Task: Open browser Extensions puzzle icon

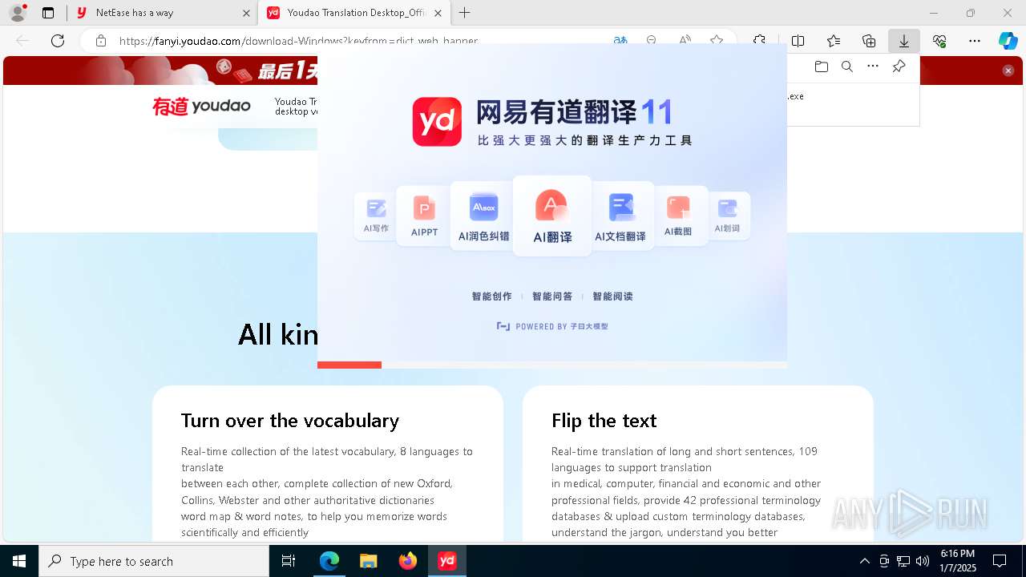Action: tap(759, 41)
